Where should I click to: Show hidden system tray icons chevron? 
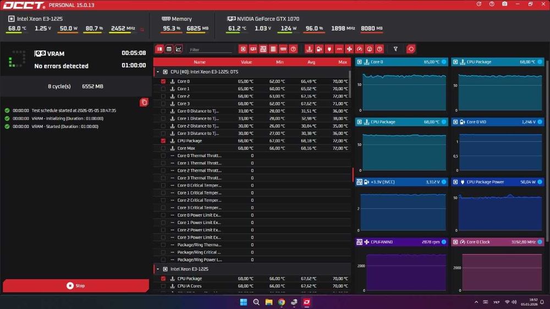476,302
